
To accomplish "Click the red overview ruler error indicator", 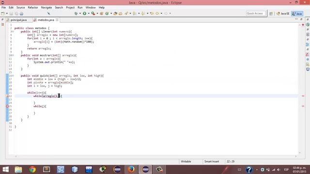I will pos(303,25).
